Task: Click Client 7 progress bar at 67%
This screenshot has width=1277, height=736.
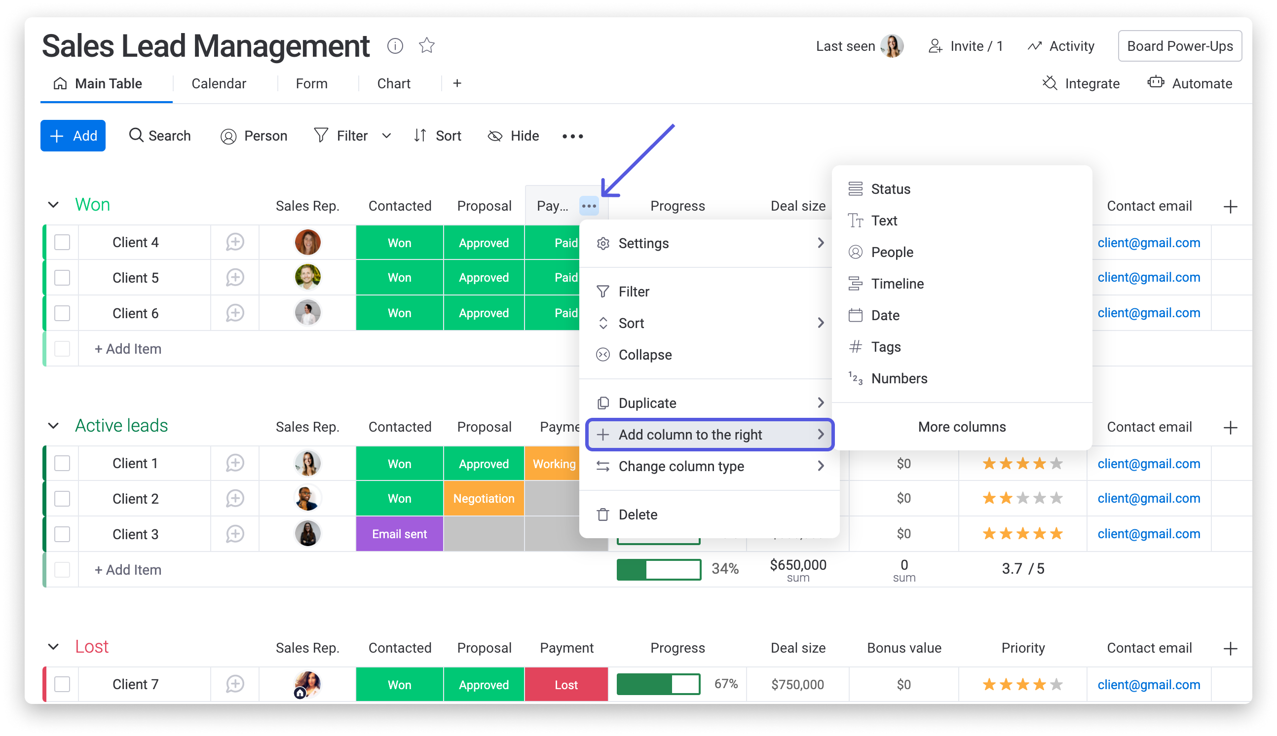Action: tap(658, 684)
